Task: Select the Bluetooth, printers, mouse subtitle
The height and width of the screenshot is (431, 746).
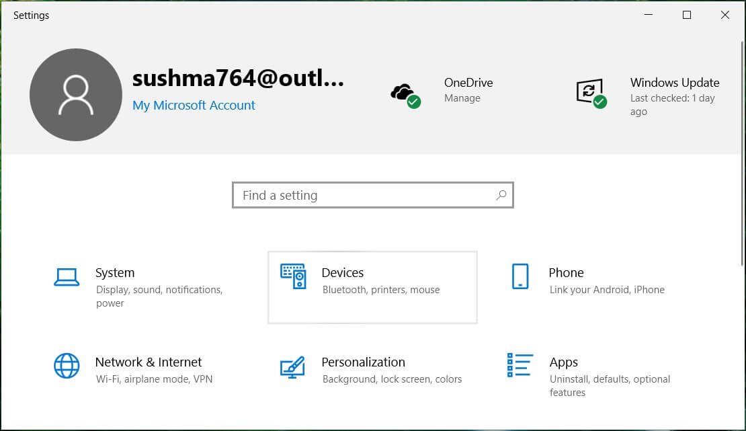Action: 380,289
